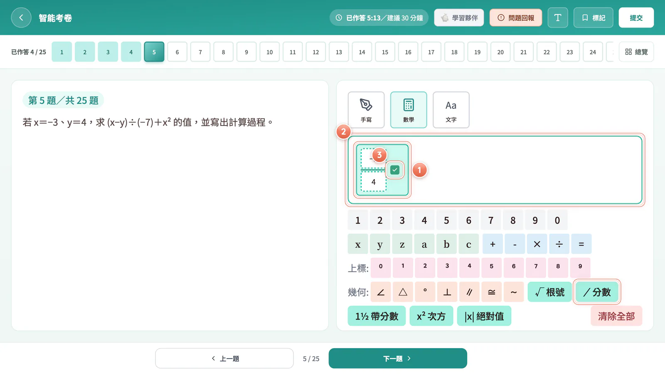
Task: Insert absolute value 絕對值
Action: tap(484, 316)
